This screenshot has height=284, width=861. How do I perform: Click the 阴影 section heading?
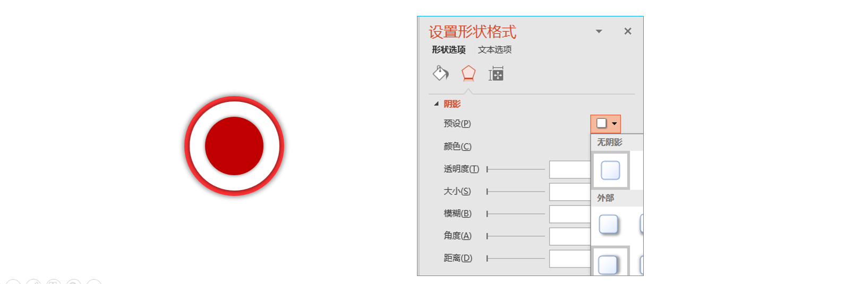click(x=452, y=104)
